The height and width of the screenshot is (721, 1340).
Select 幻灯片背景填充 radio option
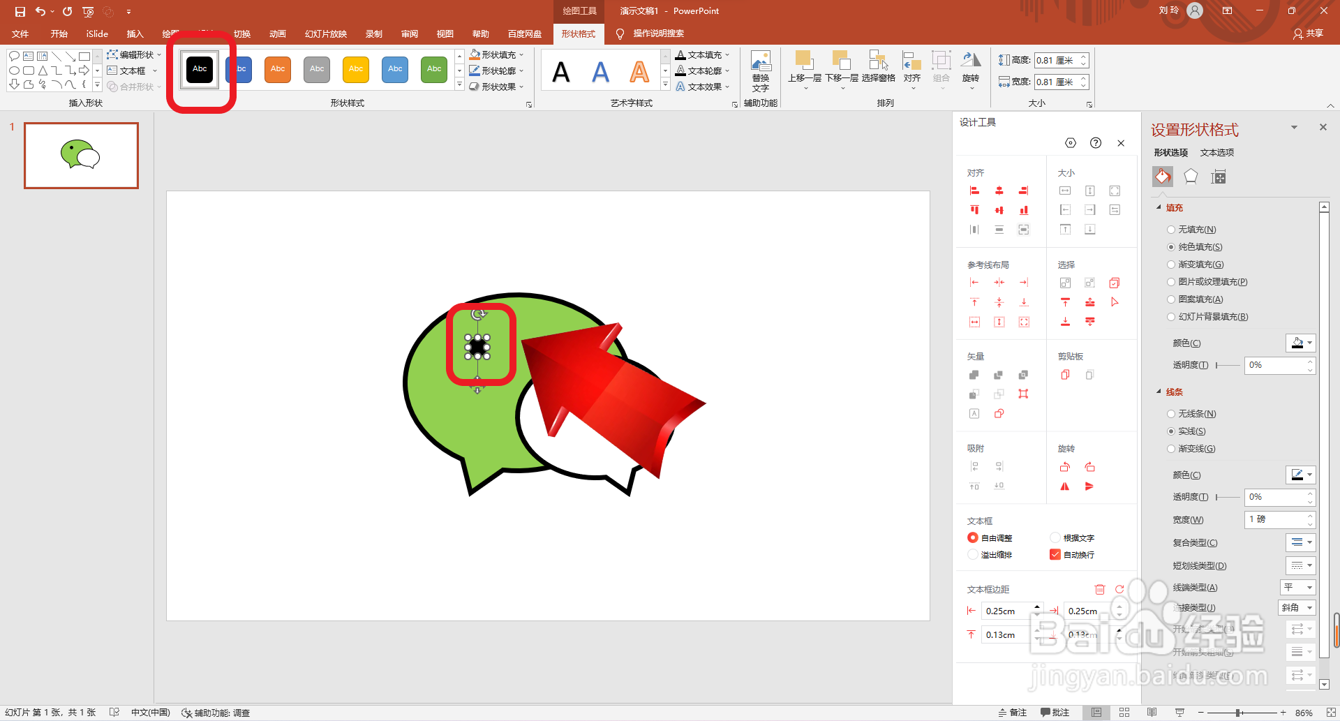coord(1171,317)
